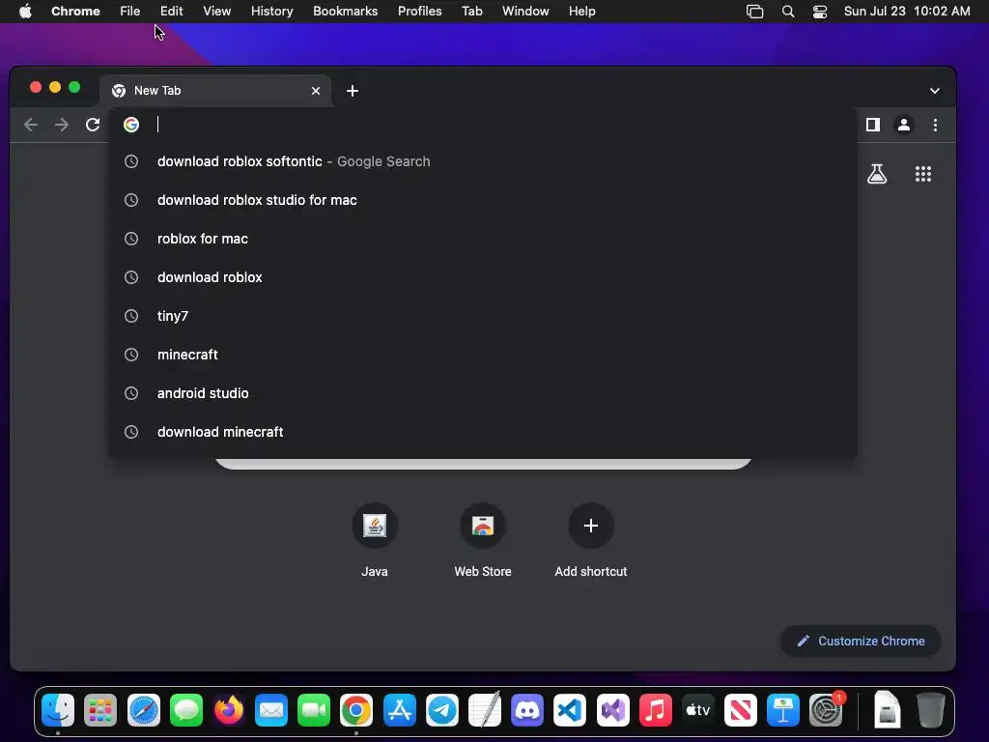The image size is (989, 742).
Task: Open the Help menu
Action: click(581, 12)
